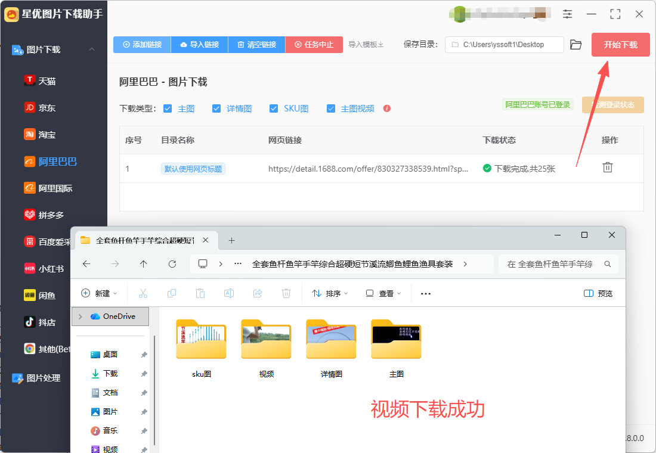The height and width of the screenshot is (453, 656).
Task: Browse save folder with folder icon
Action: [x=576, y=44]
